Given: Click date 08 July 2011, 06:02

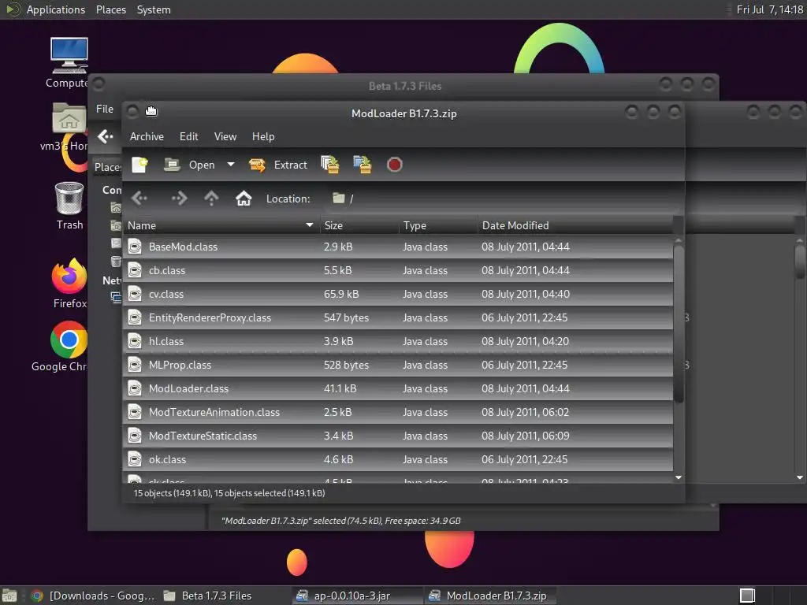Looking at the screenshot, I should tap(525, 413).
